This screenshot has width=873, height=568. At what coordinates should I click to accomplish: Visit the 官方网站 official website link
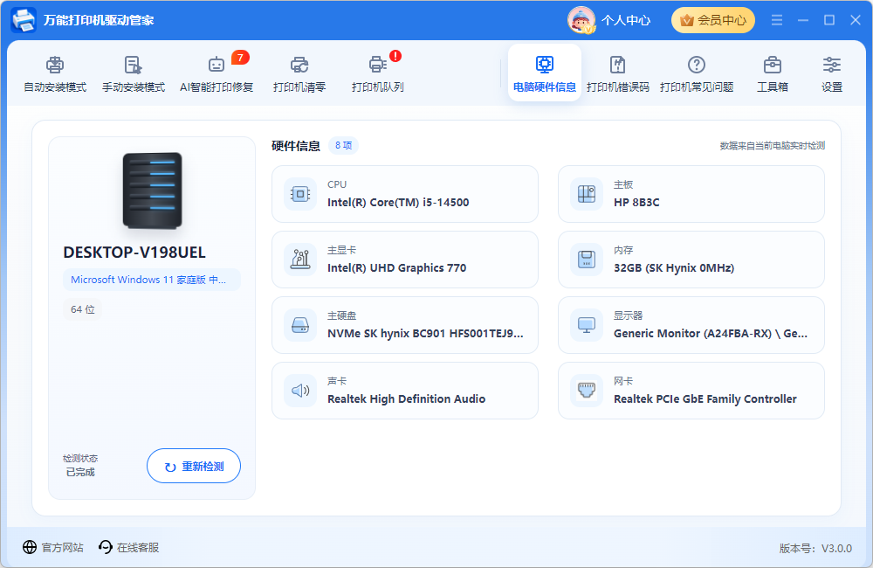point(53,547)
